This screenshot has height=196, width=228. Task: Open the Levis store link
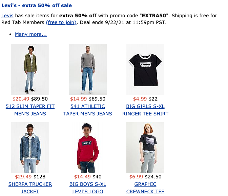pos(7,16)
